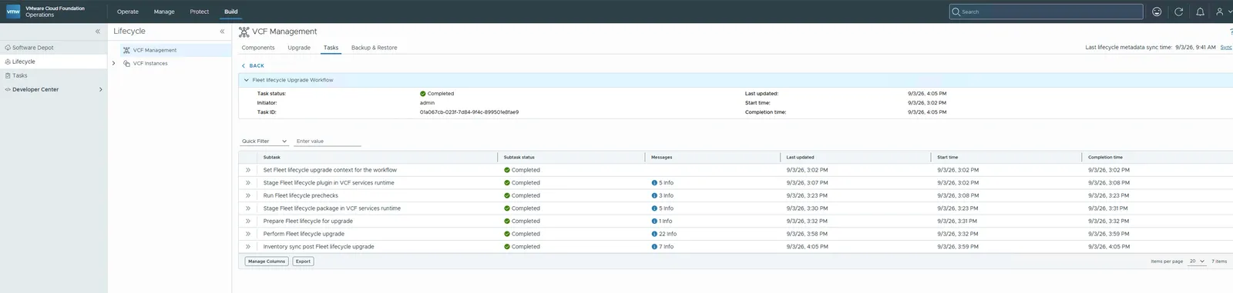The height and width of the screenshot is (293, 1233).
Task: Click info icon next to 7 Info
Action: point(654,247)
